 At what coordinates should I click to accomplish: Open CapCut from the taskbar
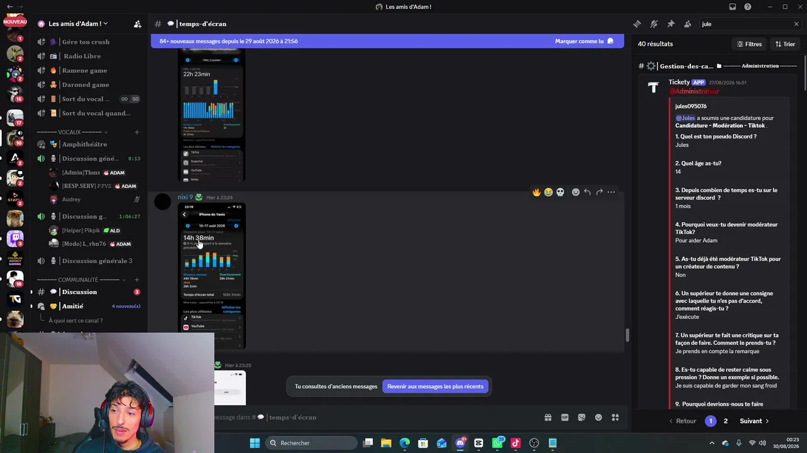click(479, 443)
